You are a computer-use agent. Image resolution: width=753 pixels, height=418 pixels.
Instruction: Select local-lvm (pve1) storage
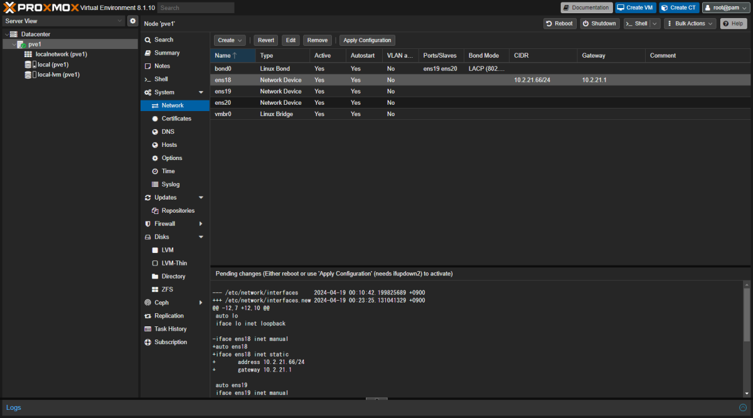point(58,74)
